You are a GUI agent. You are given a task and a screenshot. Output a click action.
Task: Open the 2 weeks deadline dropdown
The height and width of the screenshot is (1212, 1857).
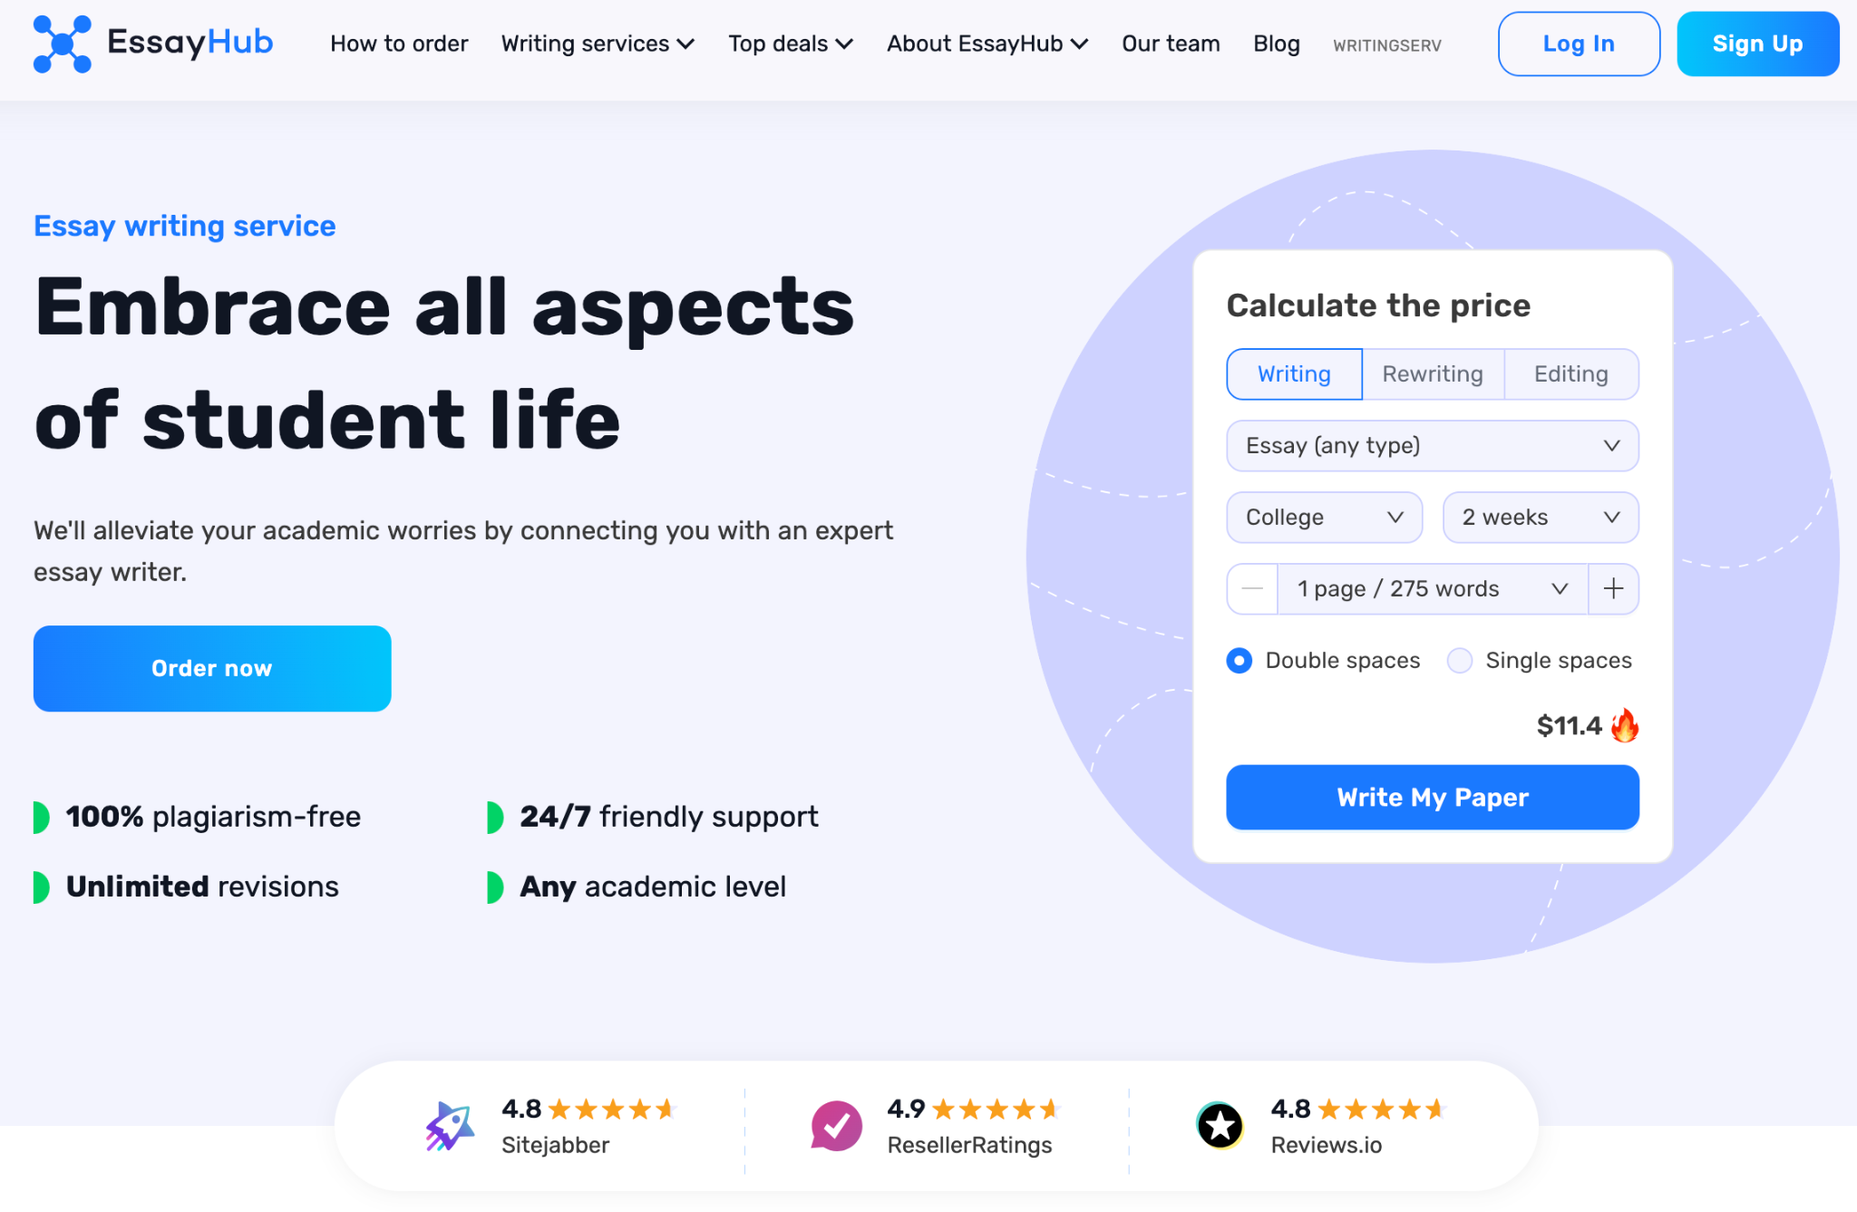click(1540, 518)
